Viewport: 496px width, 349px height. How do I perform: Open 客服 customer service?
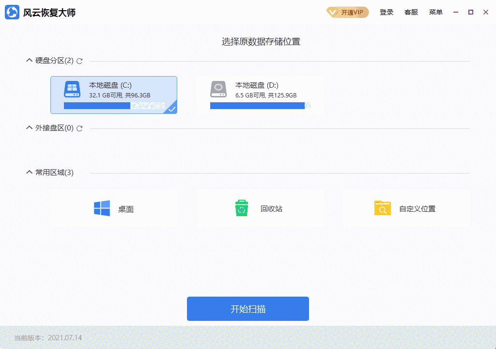(411, 12)
